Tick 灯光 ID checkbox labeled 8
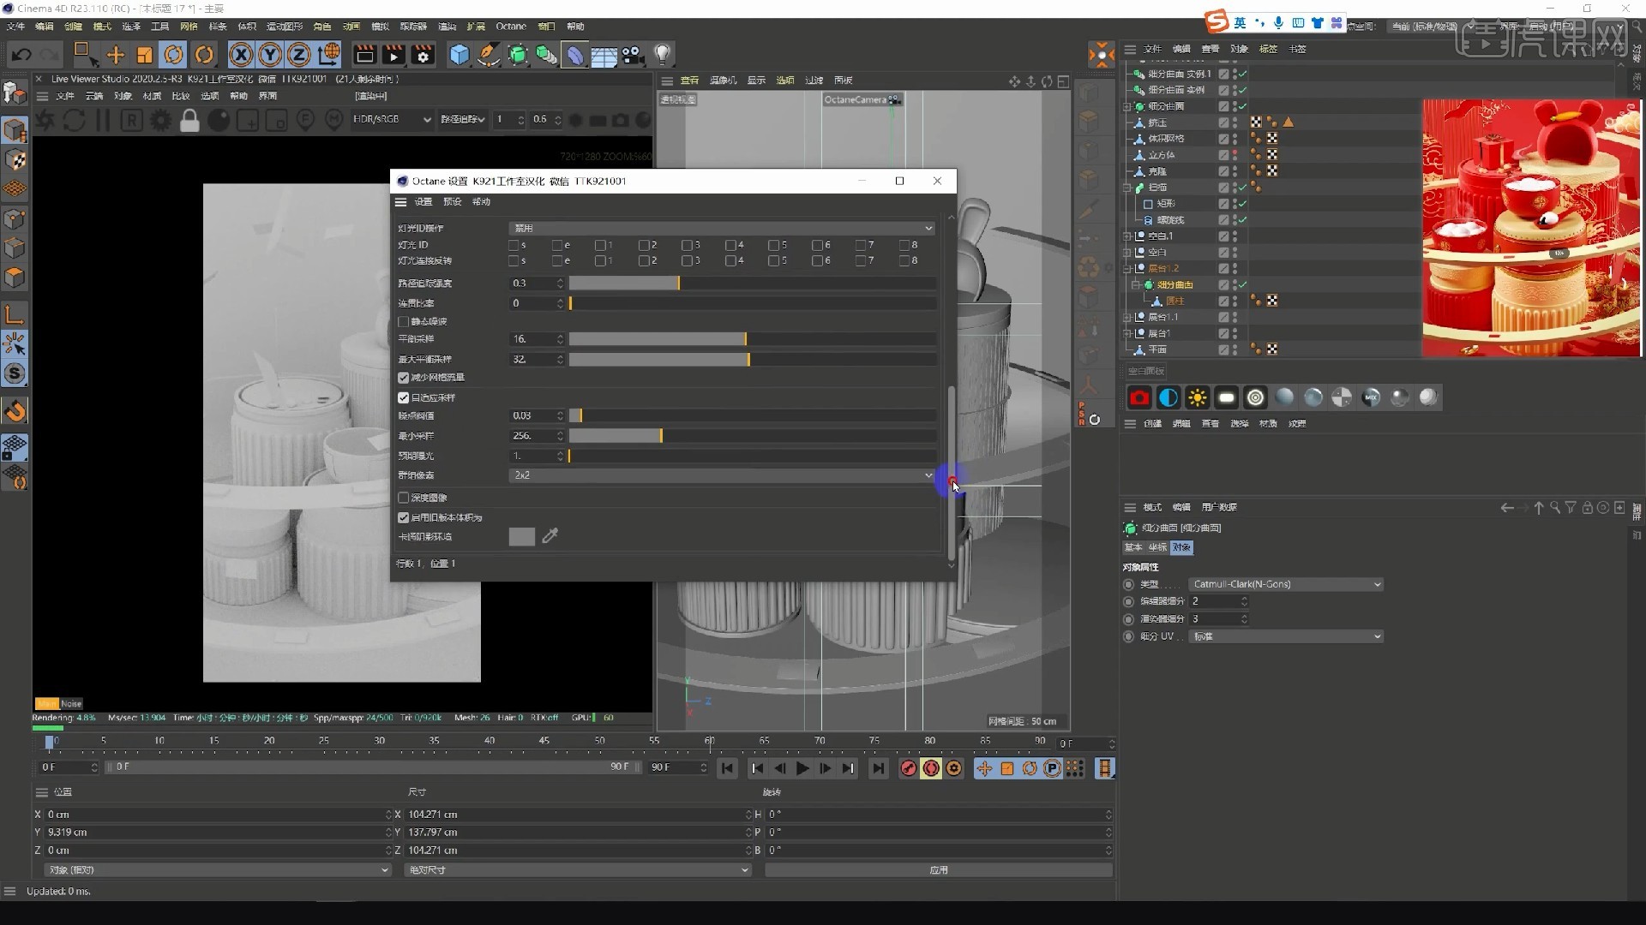Image resolution: width=1646 pixels, height=925 pixels. (904, 245)
